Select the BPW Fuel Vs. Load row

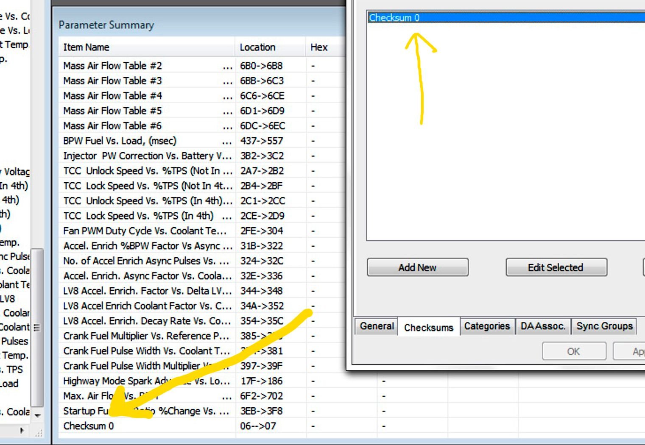(x=202, y=141)
